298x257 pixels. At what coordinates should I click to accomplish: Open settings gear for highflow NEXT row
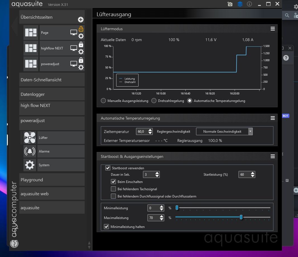(x=81, y=51)
